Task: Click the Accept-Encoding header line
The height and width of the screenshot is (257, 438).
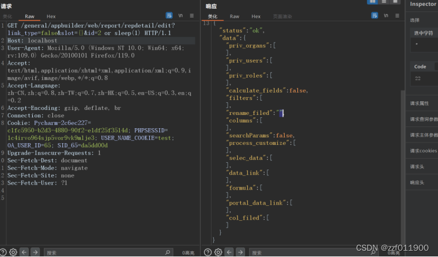Action: tap(64, 108)
